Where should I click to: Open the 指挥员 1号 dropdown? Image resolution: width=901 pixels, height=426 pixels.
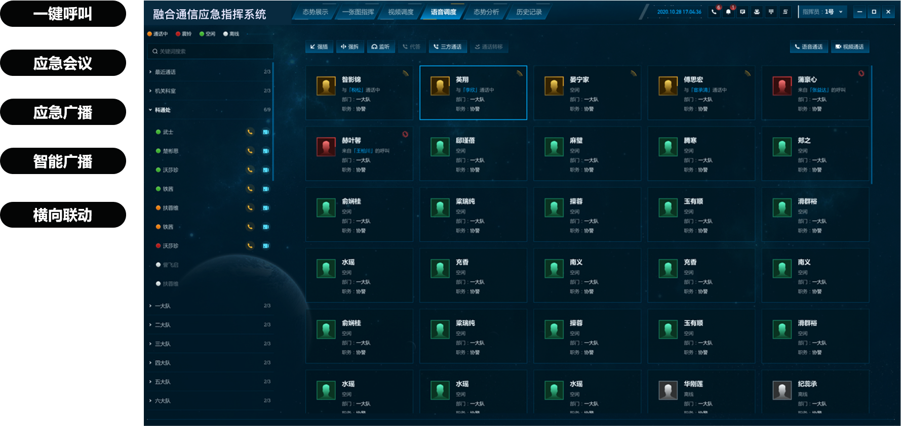pyautogui.click(x=822, y=12)
